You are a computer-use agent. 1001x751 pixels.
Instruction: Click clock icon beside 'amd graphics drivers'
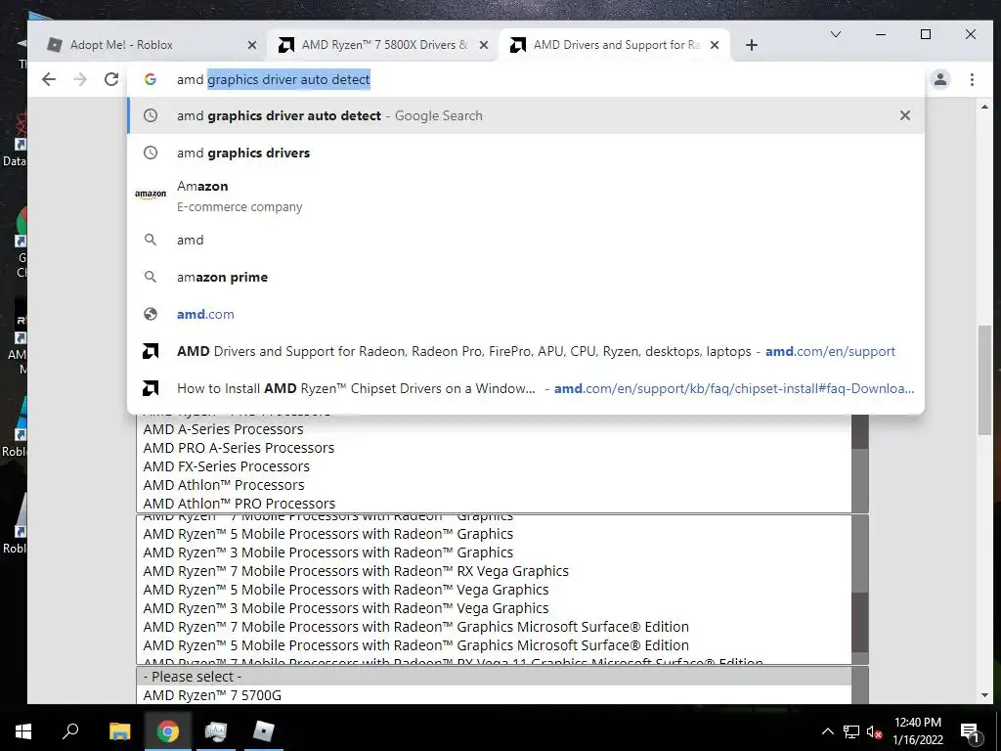(150, 153)
